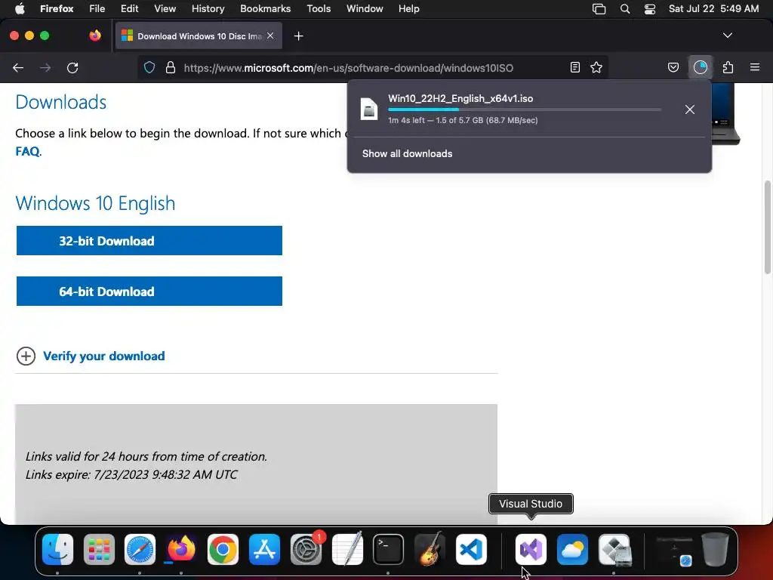Open the Apple menu

click(20, 9)
